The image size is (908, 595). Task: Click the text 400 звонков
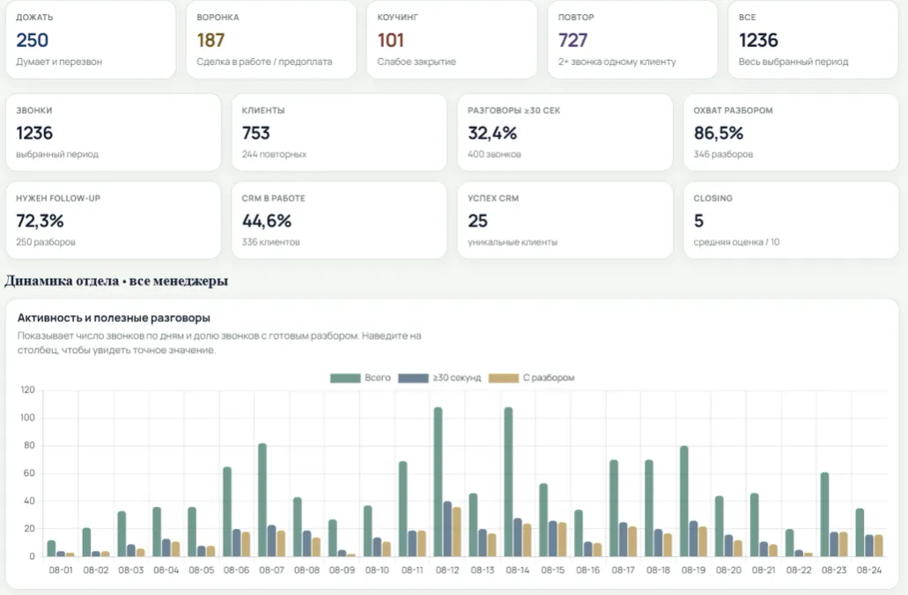495,155
